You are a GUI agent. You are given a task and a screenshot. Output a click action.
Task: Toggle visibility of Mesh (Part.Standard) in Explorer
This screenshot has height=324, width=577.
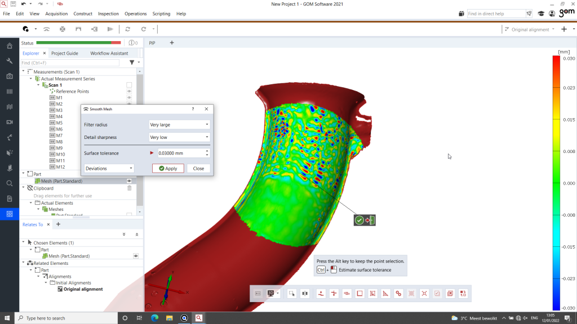tap(129, 181)
